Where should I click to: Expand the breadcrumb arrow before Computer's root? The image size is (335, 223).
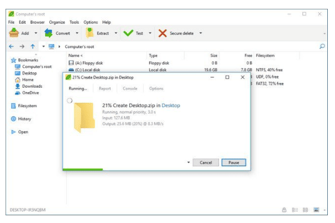point(59,46)
